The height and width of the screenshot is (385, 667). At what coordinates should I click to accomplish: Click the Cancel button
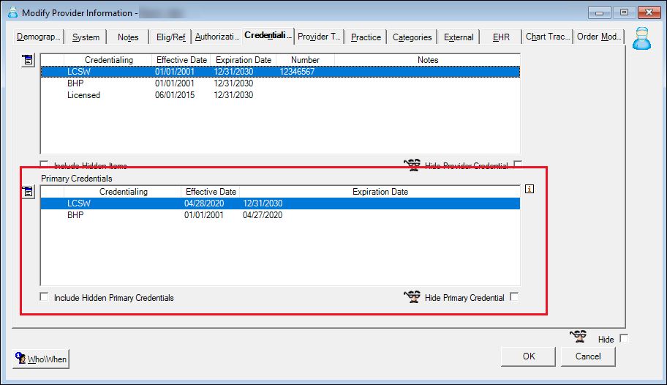588,356
